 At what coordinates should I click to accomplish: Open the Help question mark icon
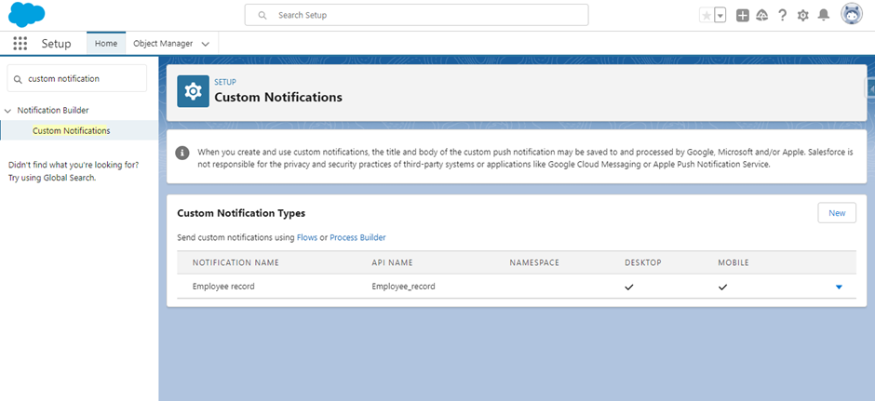pos(782,16)
